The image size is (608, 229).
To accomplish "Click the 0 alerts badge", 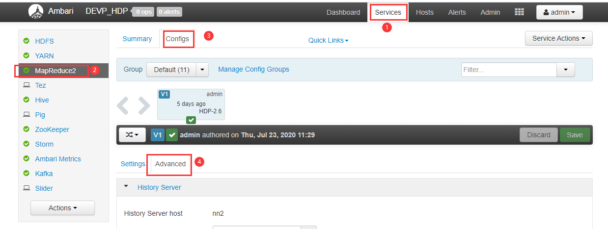I will 169,12.
